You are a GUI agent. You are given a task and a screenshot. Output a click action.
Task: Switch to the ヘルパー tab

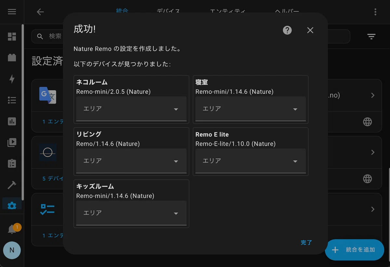287,11
